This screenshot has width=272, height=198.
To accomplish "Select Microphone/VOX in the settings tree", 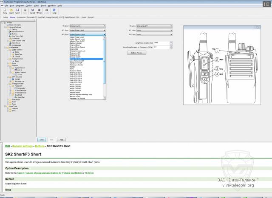I will [x=18, y=31].
